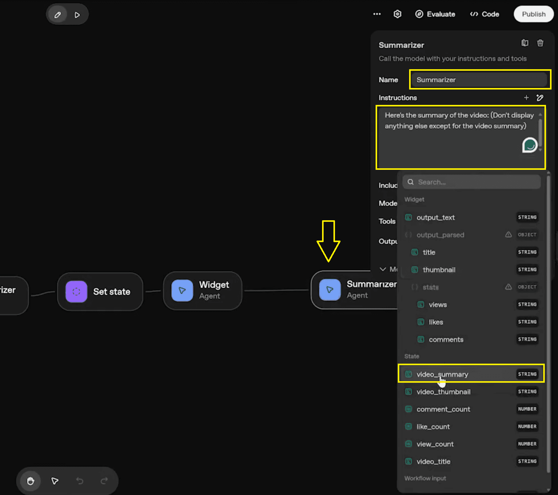Click the search magnifier icon
Viewport: 558px width, 495px height.
click(x=410, y=182)
